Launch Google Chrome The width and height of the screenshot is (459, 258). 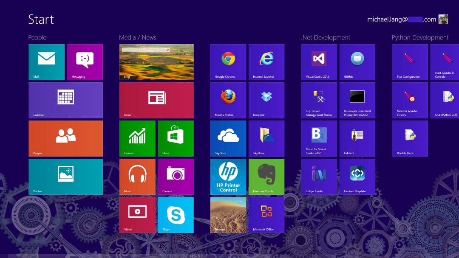tap(228, 62)
